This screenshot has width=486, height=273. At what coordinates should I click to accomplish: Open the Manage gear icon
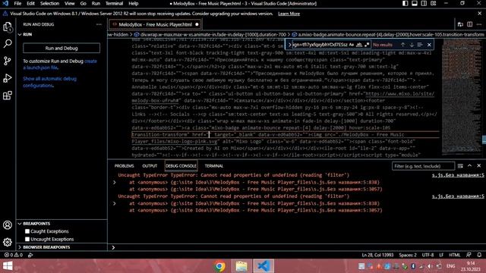click(x=8, y=242)
